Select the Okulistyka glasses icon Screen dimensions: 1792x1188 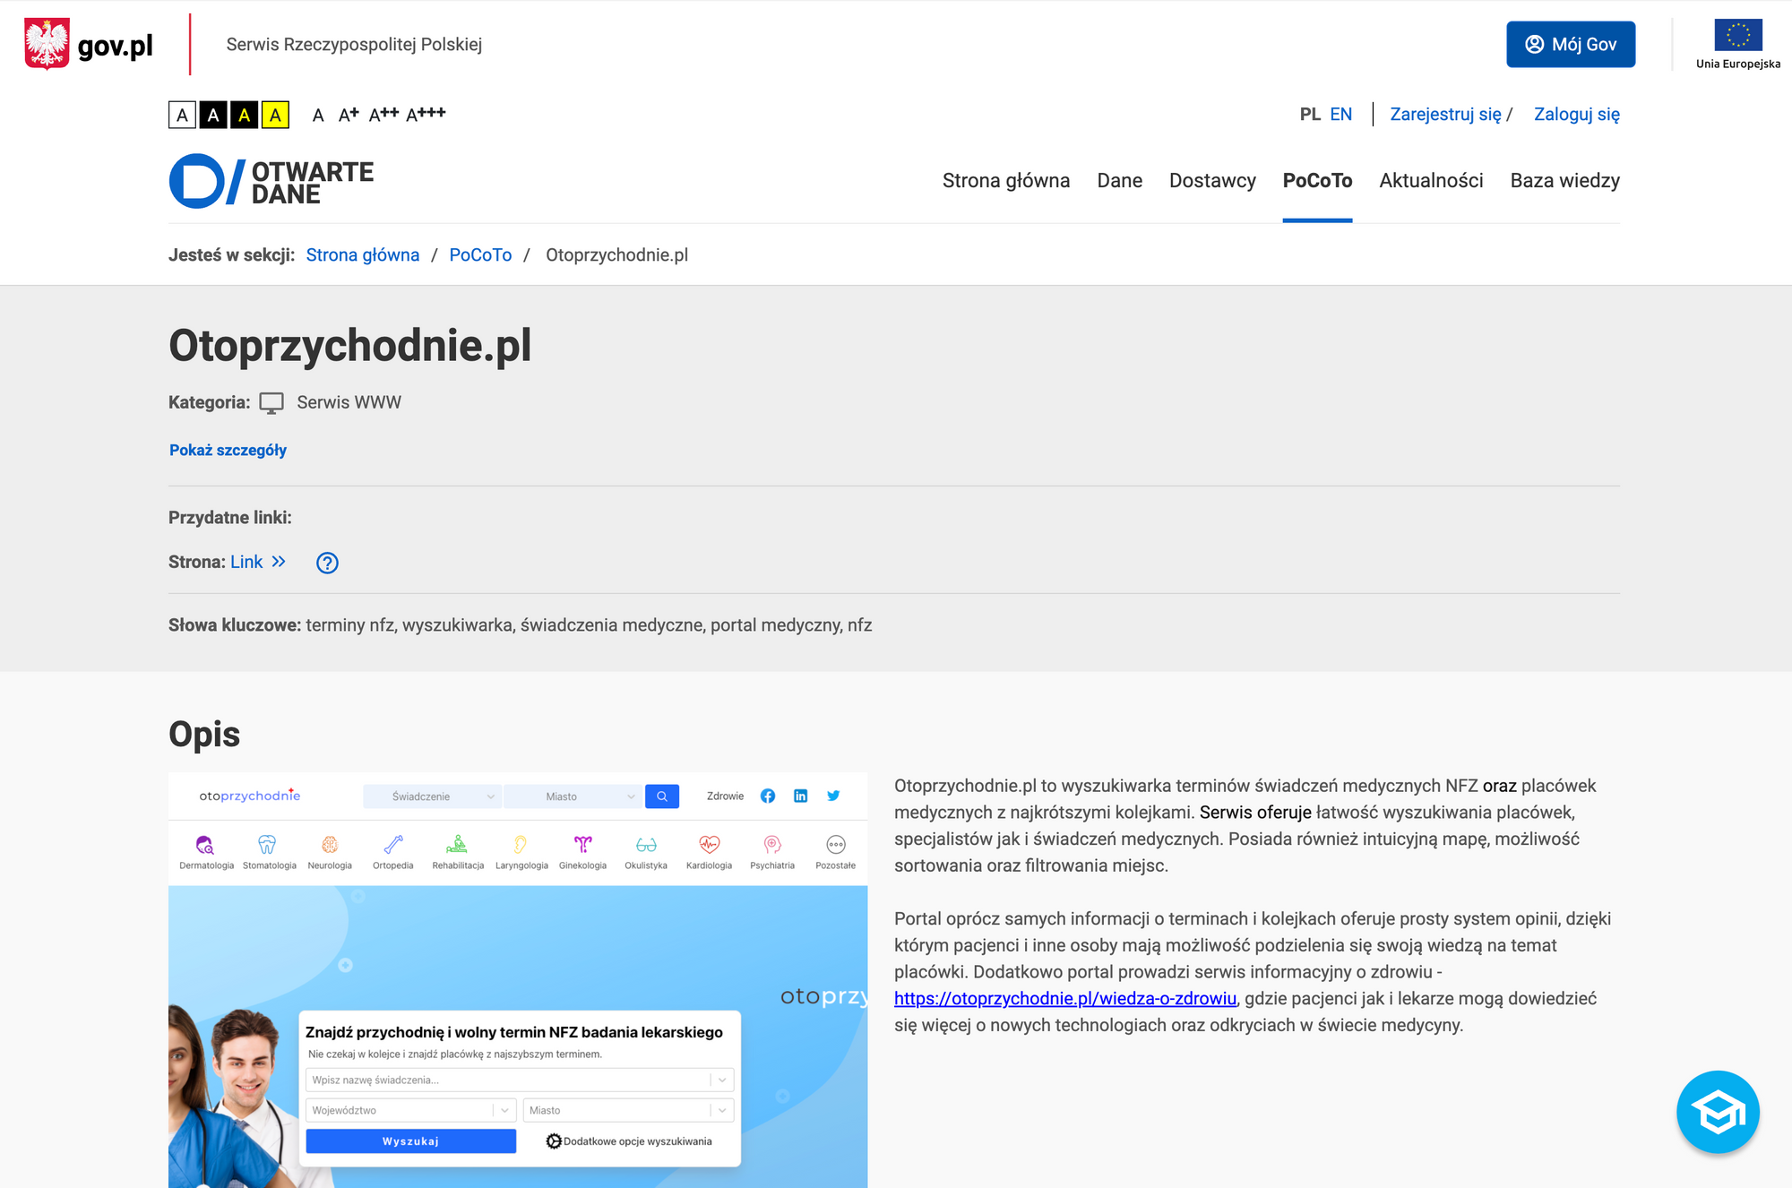[646, 845]
